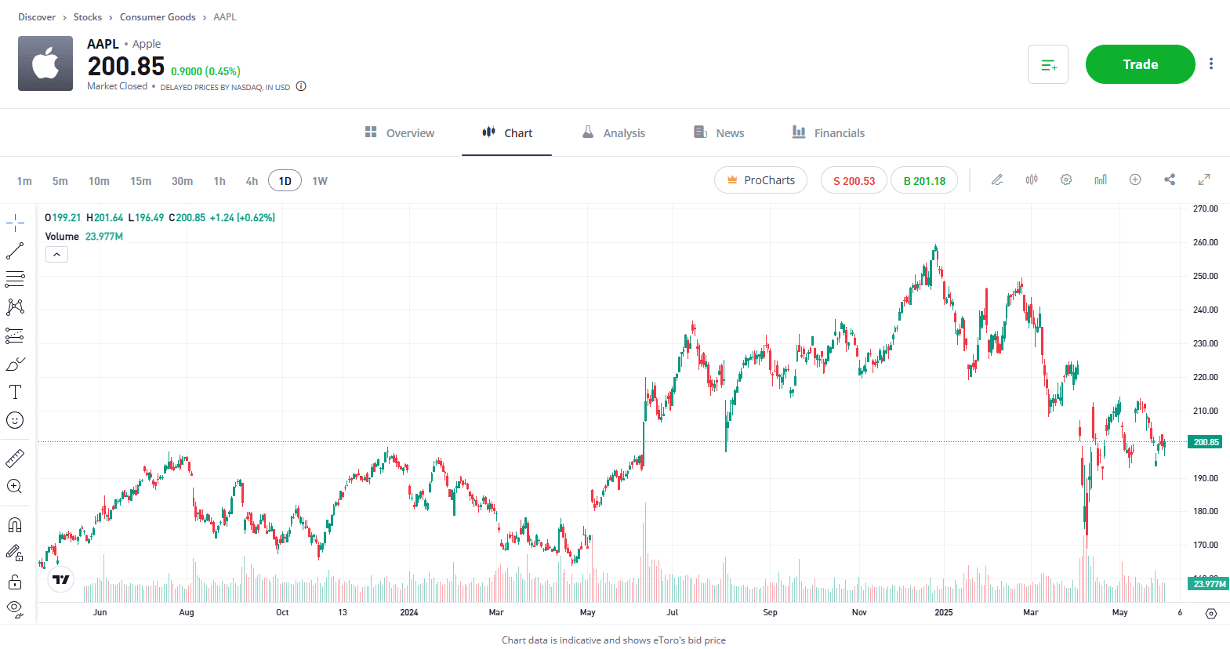Change the chart type candlestick icon

pyautogui.click(x=1032, y=179)
